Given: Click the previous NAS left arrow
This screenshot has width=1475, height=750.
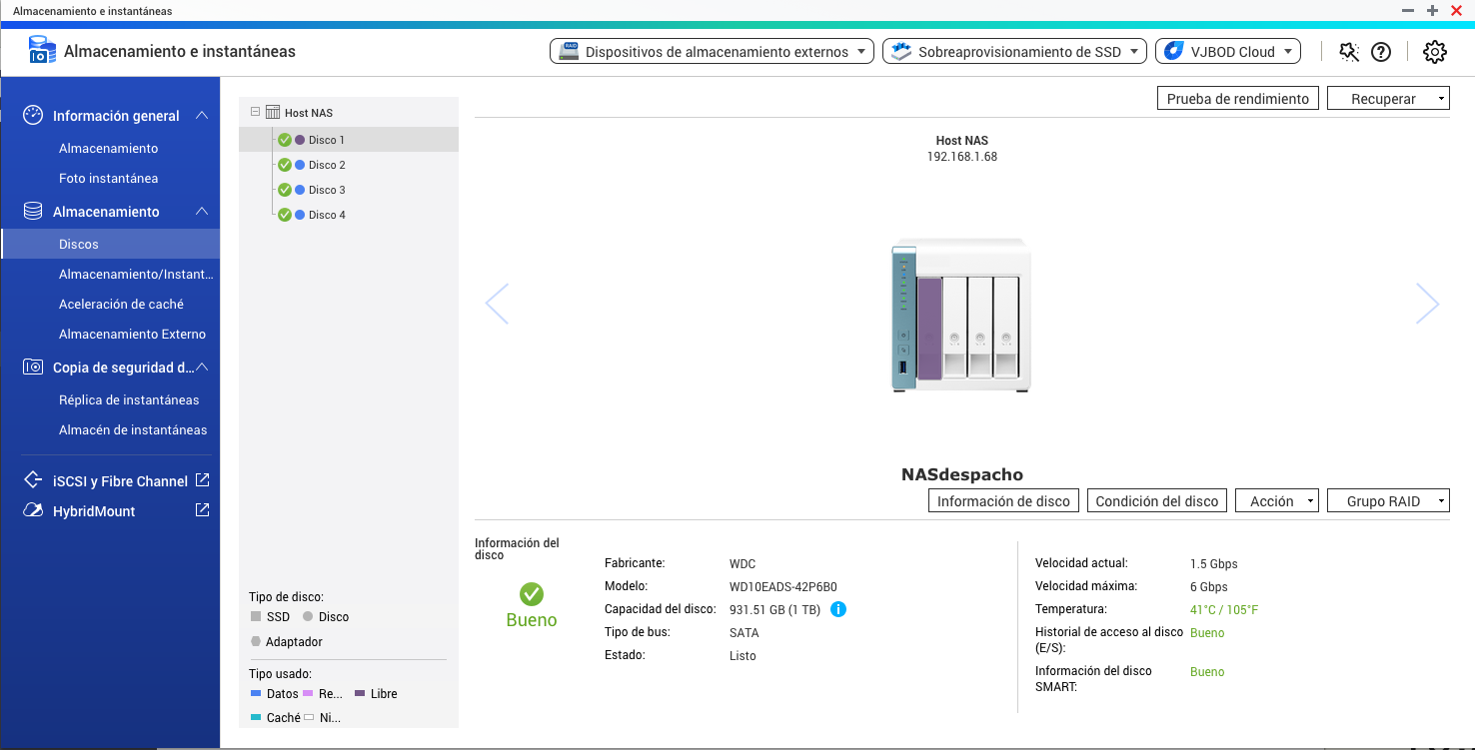Looking at the screenshot, I should [x=497, y=304].
